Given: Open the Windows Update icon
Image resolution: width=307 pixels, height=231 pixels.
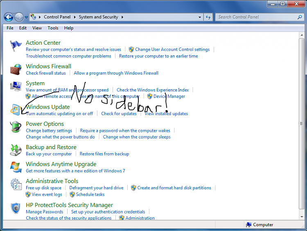Looking at the screenshot, I should click(16, 110).
